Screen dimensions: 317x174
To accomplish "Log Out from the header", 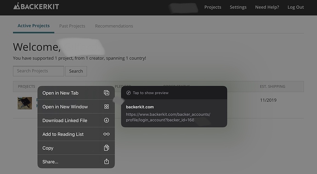I will [x=296, y=7].
